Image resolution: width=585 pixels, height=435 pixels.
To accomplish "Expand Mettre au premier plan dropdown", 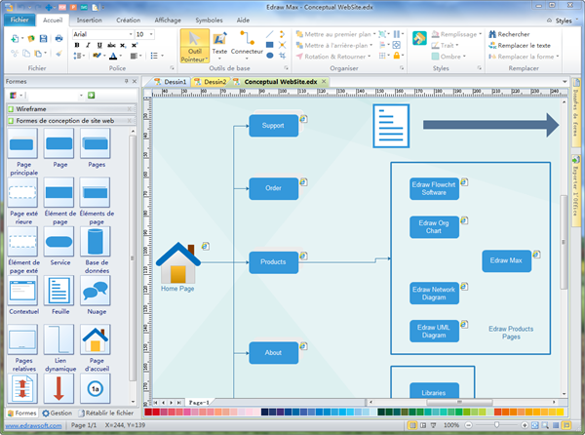I will tap(374, 34).
